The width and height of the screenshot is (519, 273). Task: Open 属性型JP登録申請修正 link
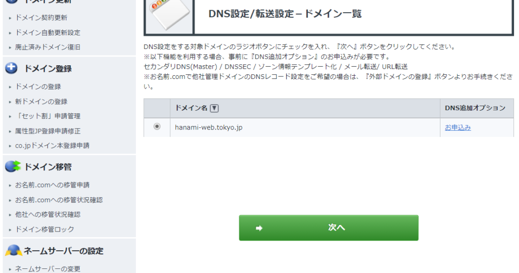[x=48, y=131]
